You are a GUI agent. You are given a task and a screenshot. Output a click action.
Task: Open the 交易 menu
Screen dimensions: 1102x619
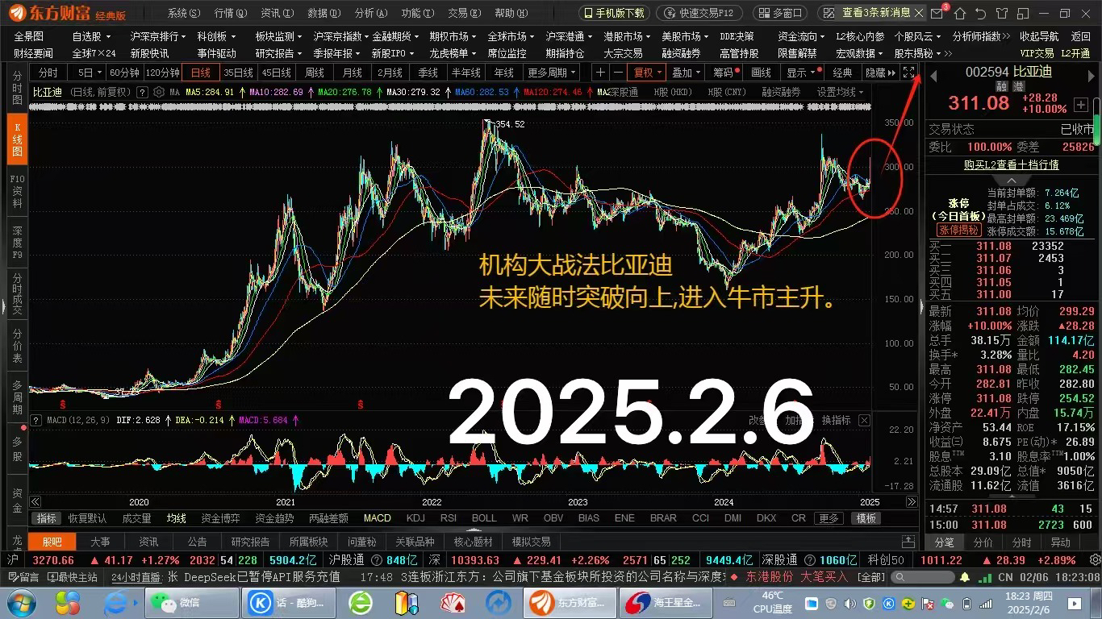tap(463, 14)
